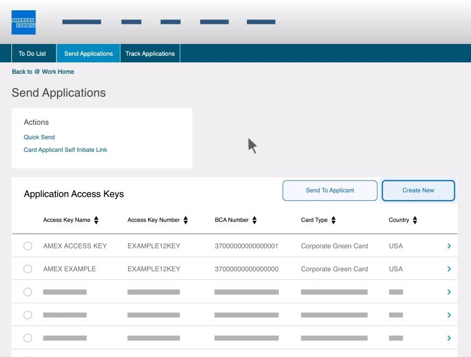Expand the fifth row's chevron arrow
This screenshot has width=471, height=357.
coord(449,338)
